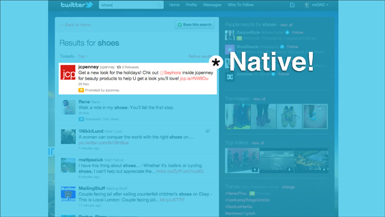Click the orange Promoted arrow icon under jcpenney tweet
Image resolution: width=385 pixels, height=217 pixels.
pos(81,90)
